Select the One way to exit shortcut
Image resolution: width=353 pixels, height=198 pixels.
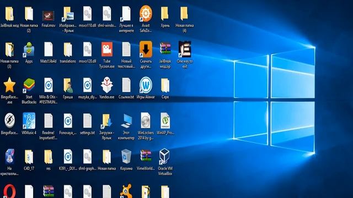click(x=185, y=49)
